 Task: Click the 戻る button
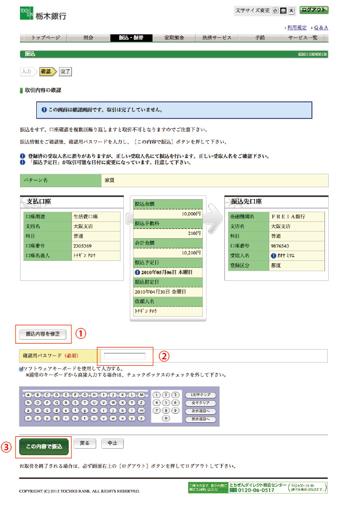(84, 443)
